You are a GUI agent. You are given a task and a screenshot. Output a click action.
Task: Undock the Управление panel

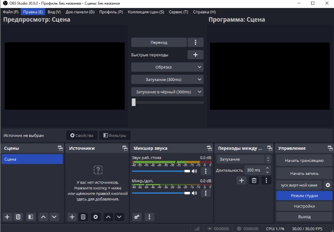click(x=330, y=148)
